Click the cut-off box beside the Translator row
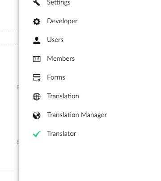 click(17, 142)
